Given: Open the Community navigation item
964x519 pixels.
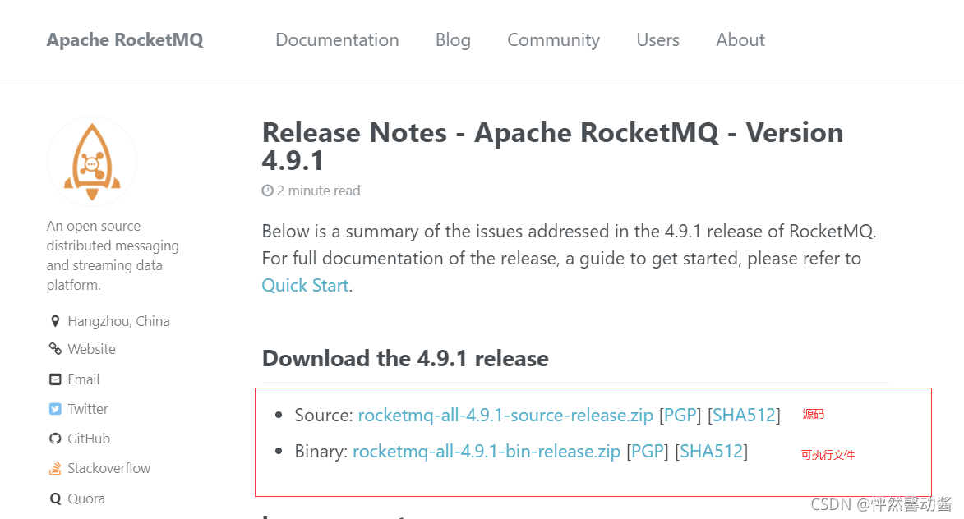Looking at the screenshot, I should (553, 40).
